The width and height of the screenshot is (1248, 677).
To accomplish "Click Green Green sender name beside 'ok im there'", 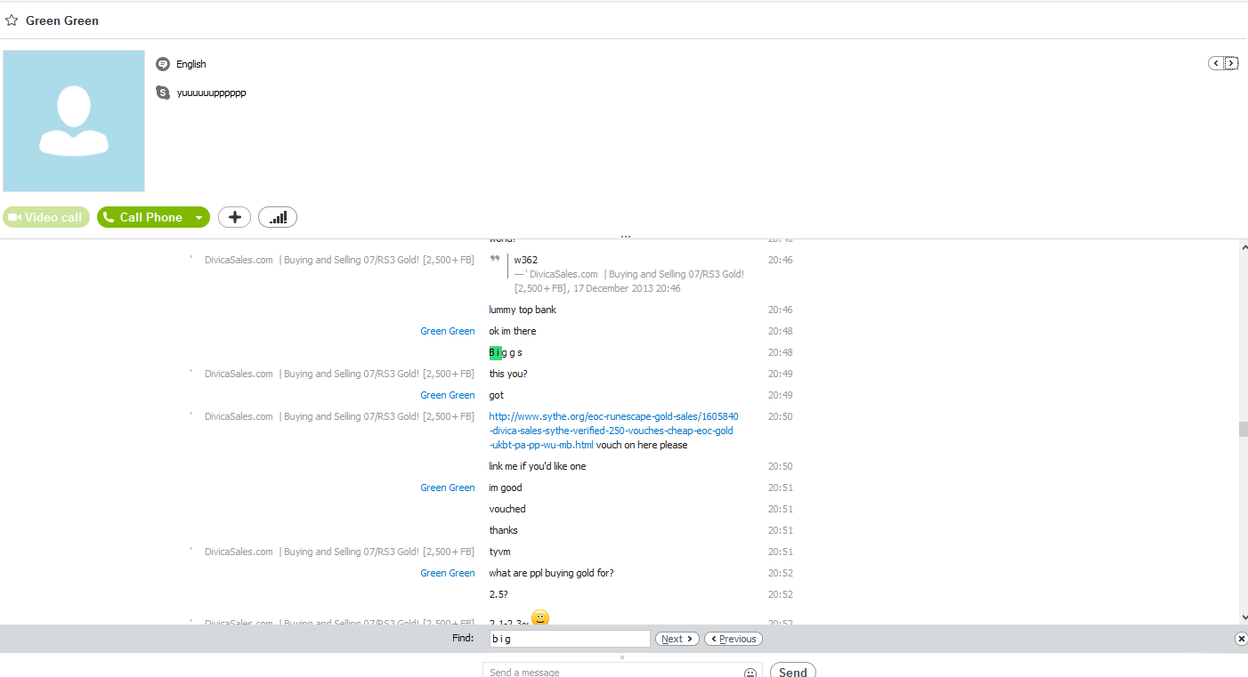I will click(448, 331).
